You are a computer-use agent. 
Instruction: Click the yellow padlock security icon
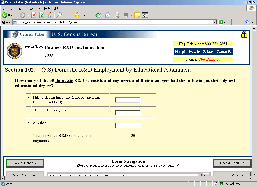point(244,35)
